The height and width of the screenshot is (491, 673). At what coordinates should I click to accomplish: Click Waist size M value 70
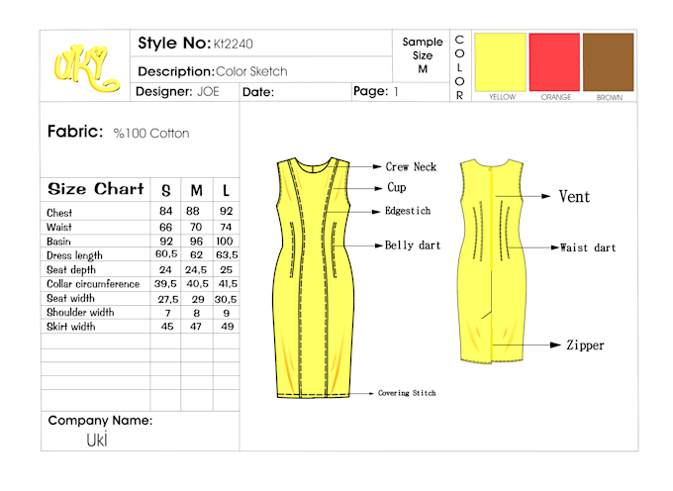click(196, 227)
